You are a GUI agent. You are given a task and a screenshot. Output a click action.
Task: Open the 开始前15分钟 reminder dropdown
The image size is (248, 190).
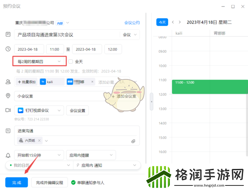pos(39,155)
